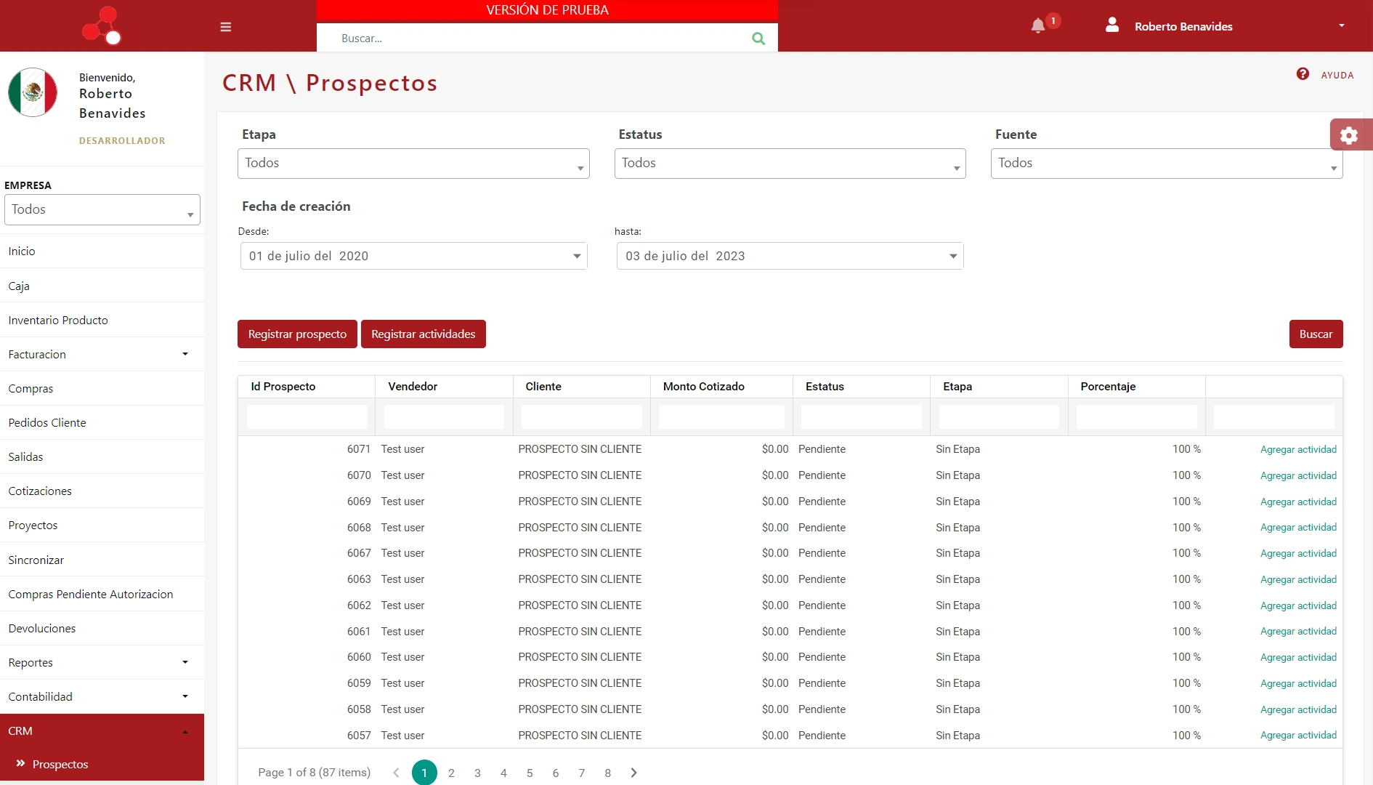Select current page 1 in pager
Viewport: 1373px width, 785px height.
click(x=424, y=773)
